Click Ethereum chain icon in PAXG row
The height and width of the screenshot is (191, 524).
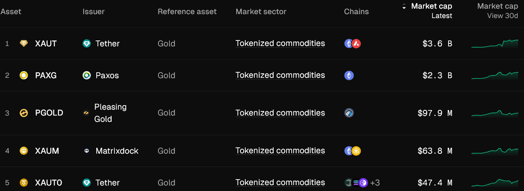349,75
